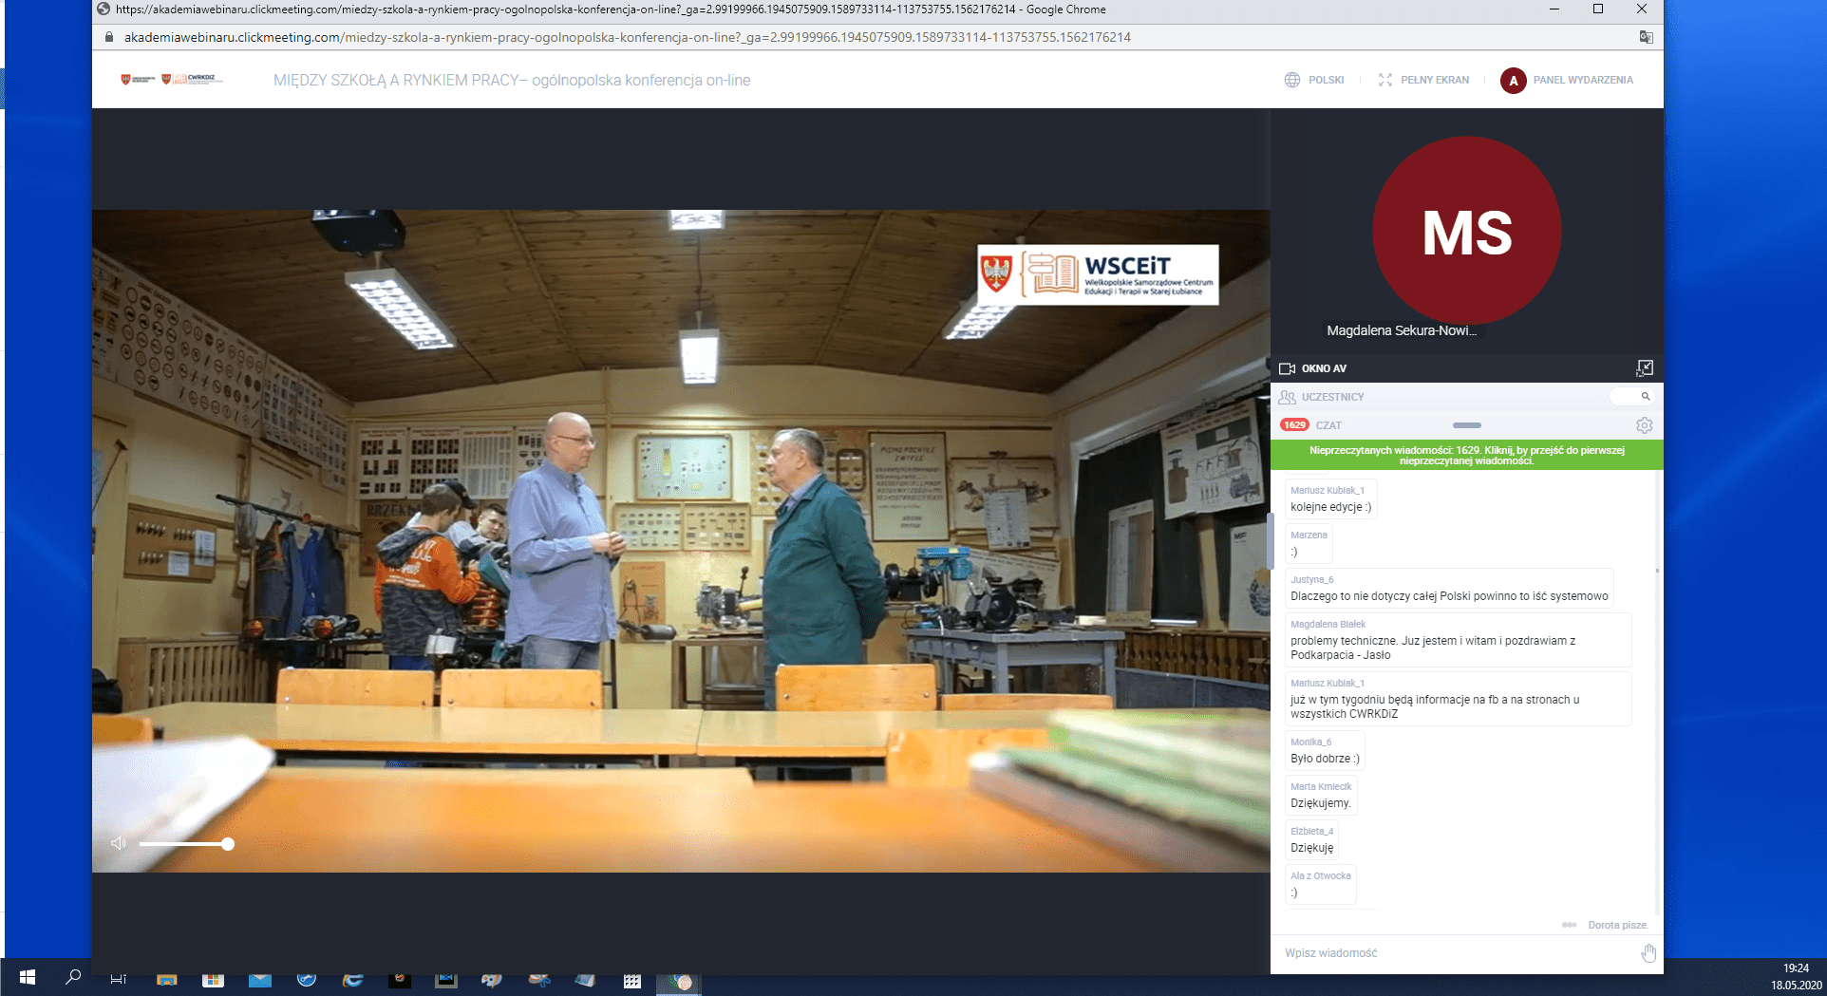Click the OKNO AV panel header
The height and width of the screenshot is (996, 1827).
1324,368
